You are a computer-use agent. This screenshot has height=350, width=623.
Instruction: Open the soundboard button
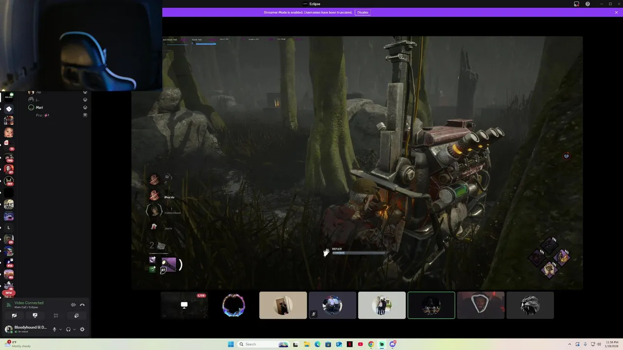point(76,315)
